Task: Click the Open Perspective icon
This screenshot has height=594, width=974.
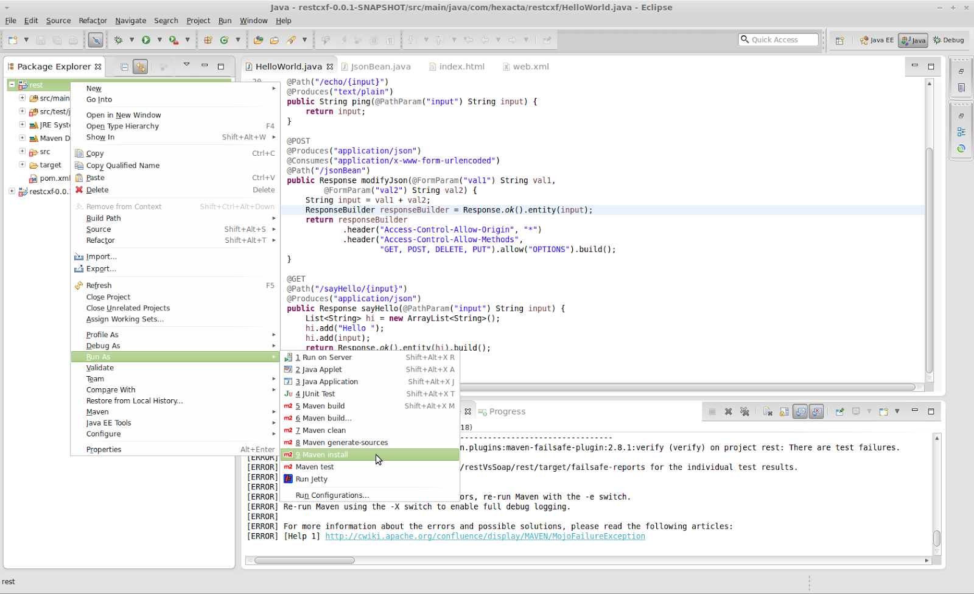Action: 839,40
